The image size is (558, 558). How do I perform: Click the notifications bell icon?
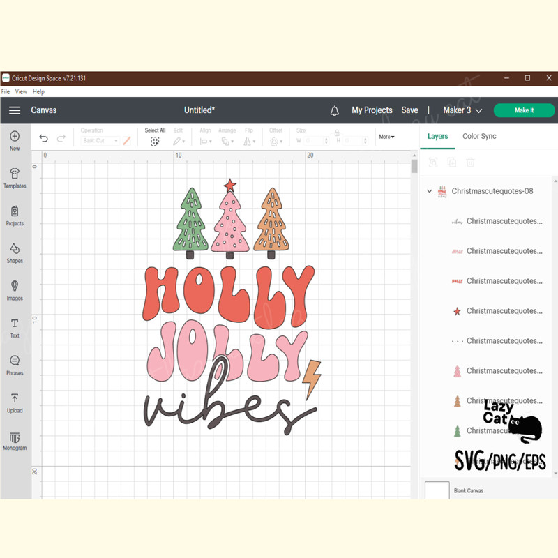click(335, 110)
